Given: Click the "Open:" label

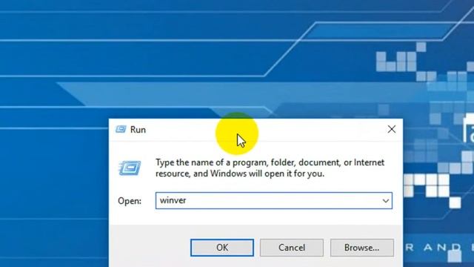Looking at the screenshot, I should pyautogui.click(x=130, y=201).
